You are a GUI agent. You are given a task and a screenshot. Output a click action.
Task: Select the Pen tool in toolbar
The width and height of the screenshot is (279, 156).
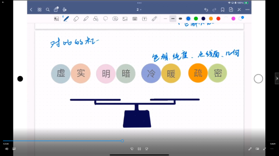click(x=66, y=19)
